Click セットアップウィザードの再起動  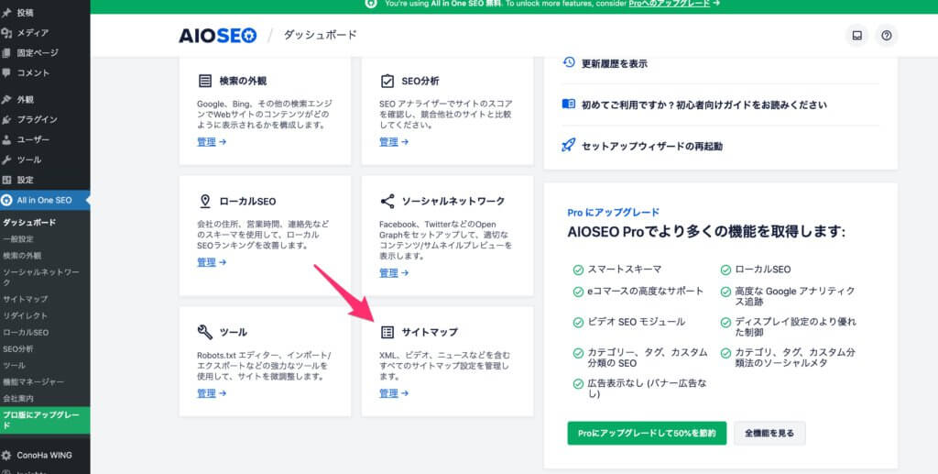pyautogui.click(x=652, y=146)
